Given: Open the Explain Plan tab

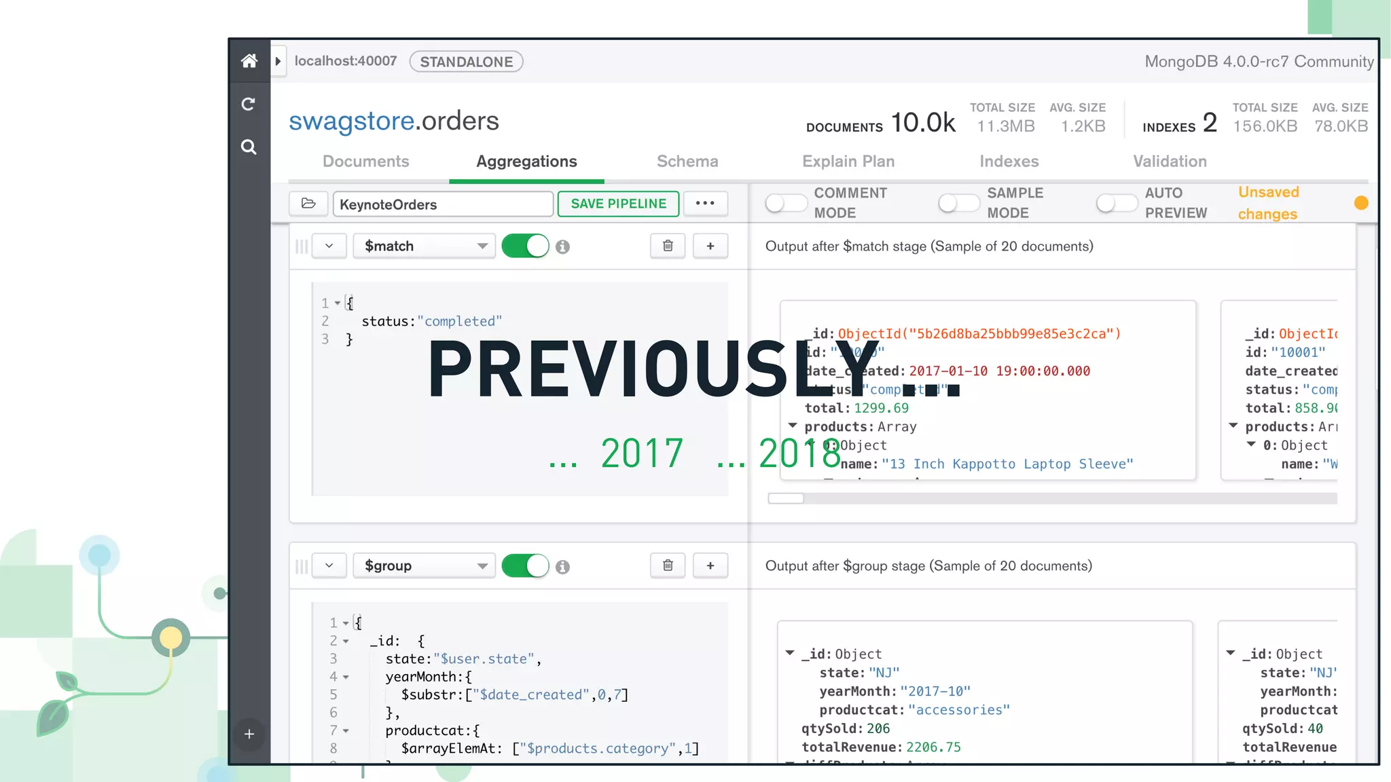Looking at the screenshot, I should (x=848, y=162).
